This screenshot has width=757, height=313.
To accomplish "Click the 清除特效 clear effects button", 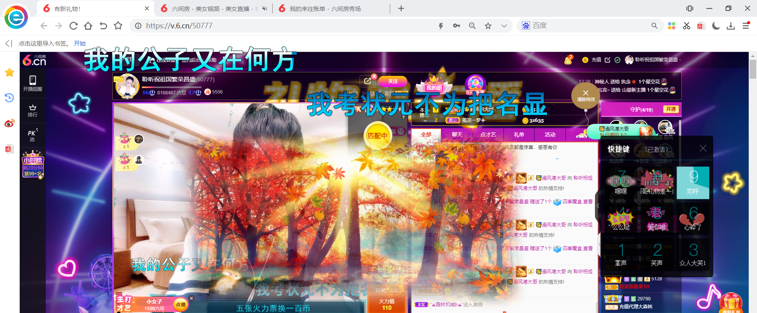I will point(585,96).
